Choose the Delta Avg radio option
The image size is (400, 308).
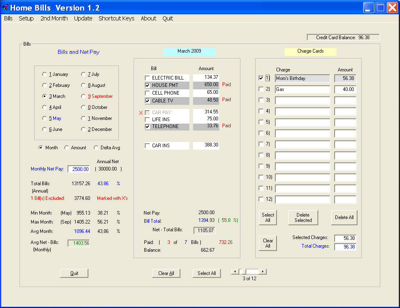[x=97, y=148]
